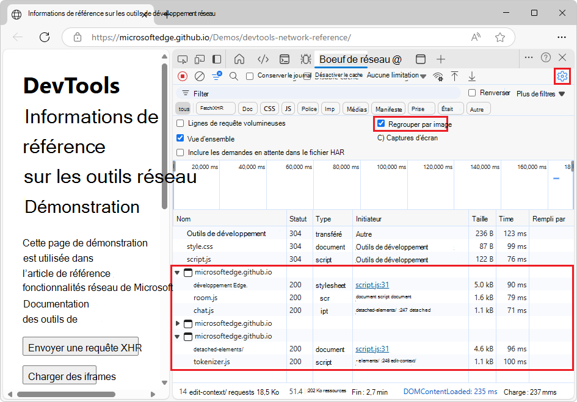Image resolution: width=577 pixels, height=402 pixels.
Task: Click the export HAR download arrow
Action: click(472, 76)
